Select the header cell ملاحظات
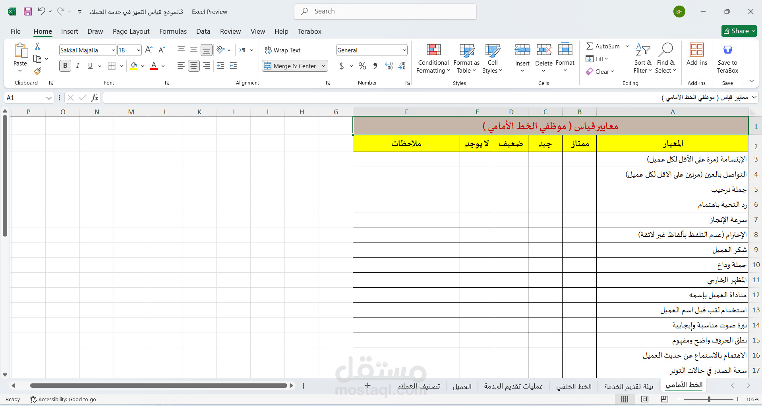The height and width of the screenshot is (406, 762). point(406,143)
